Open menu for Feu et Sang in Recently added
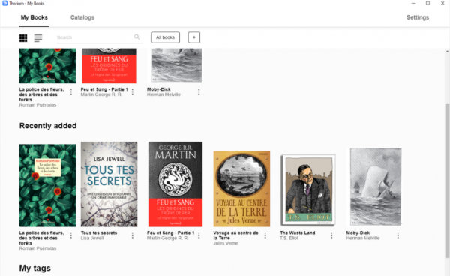 [x=199, y=235]
